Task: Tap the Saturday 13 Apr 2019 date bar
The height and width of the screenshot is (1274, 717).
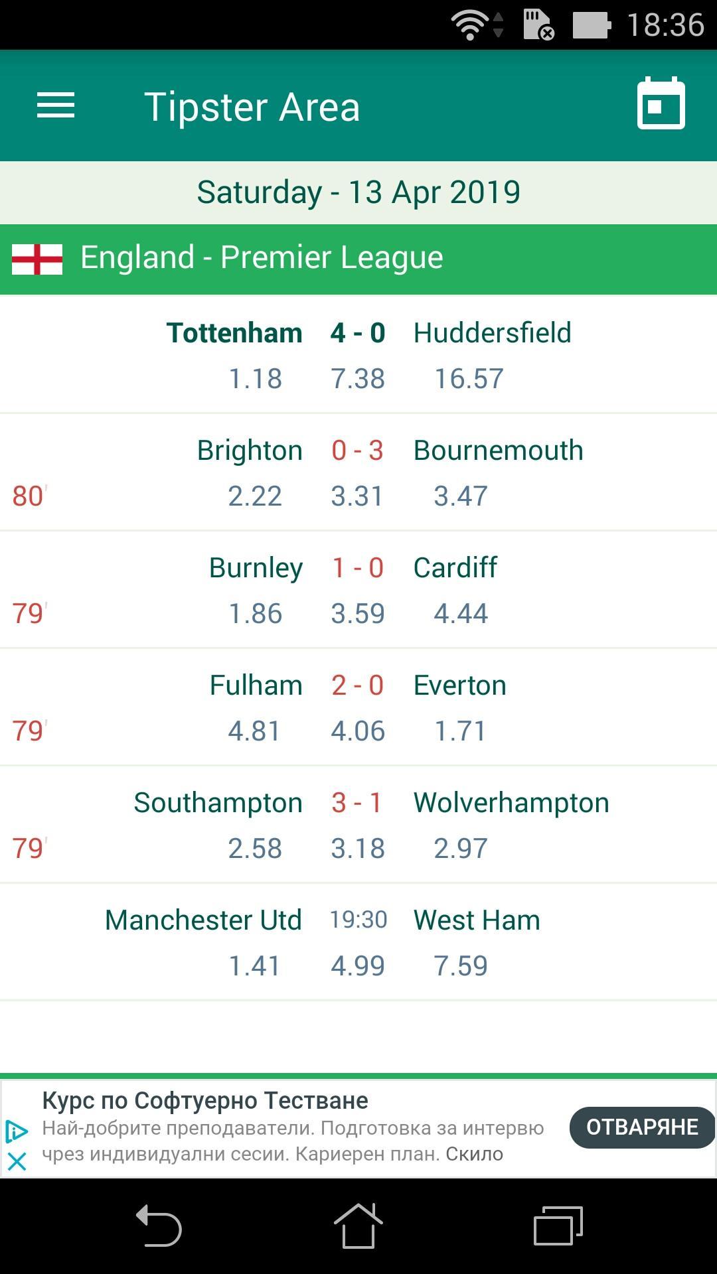Action: 358,192
